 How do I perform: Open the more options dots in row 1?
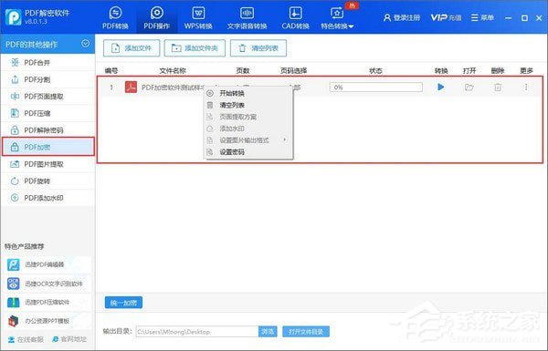click(526, 87)
